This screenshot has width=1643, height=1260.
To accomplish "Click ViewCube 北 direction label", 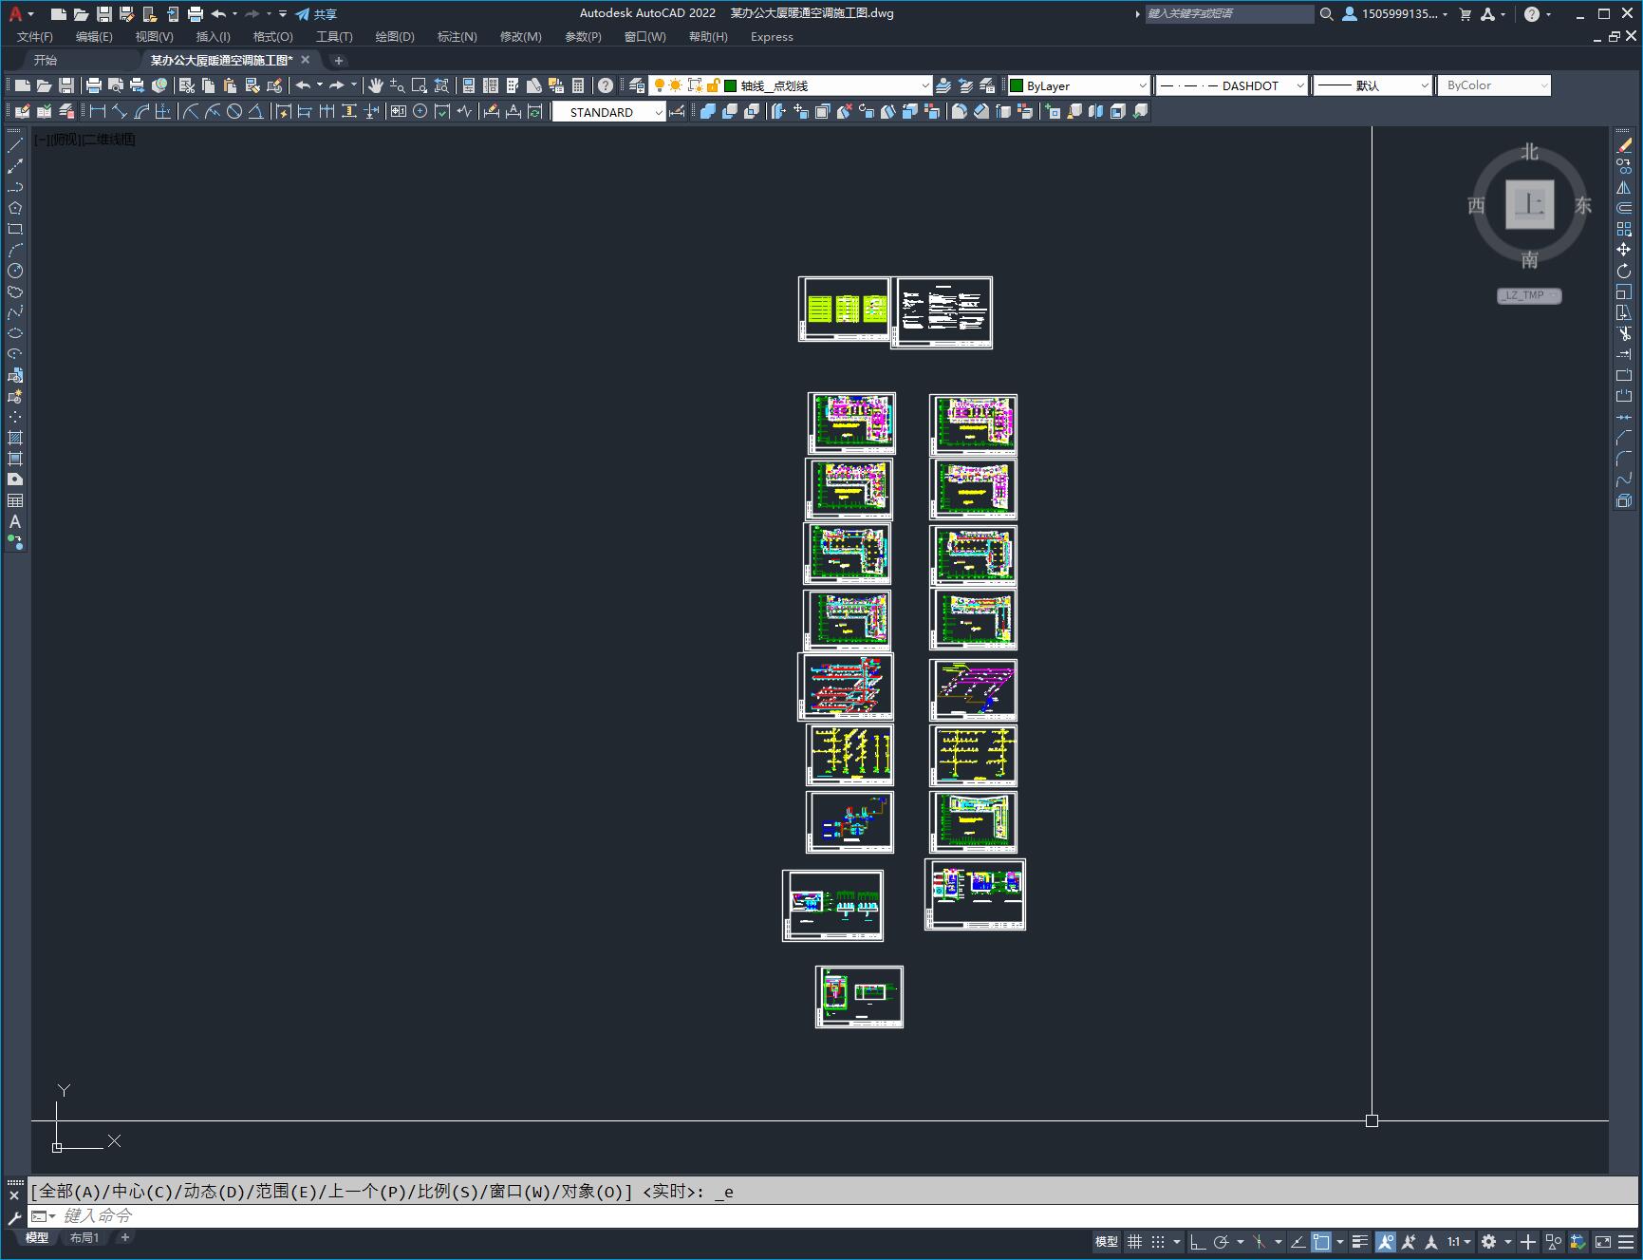I will pyautogui.click(x=1529, y=152).
